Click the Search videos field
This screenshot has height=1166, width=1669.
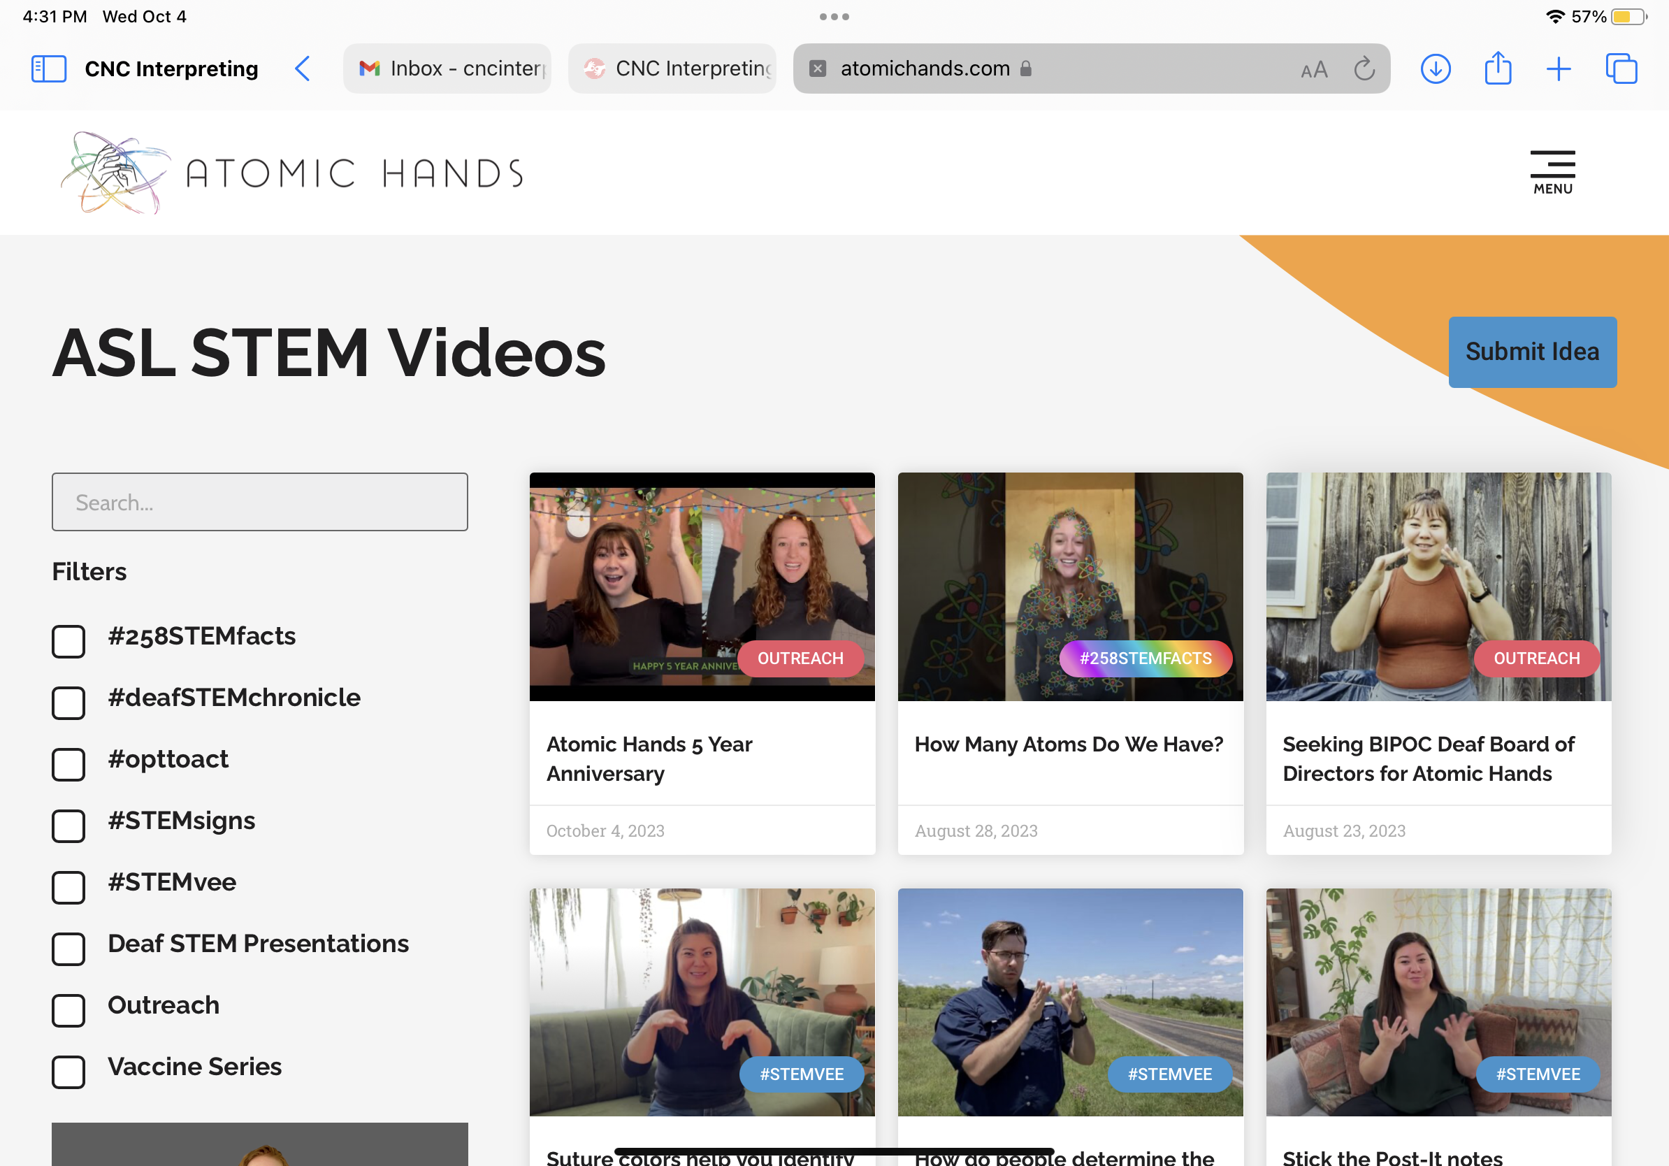tap(259, 503)
